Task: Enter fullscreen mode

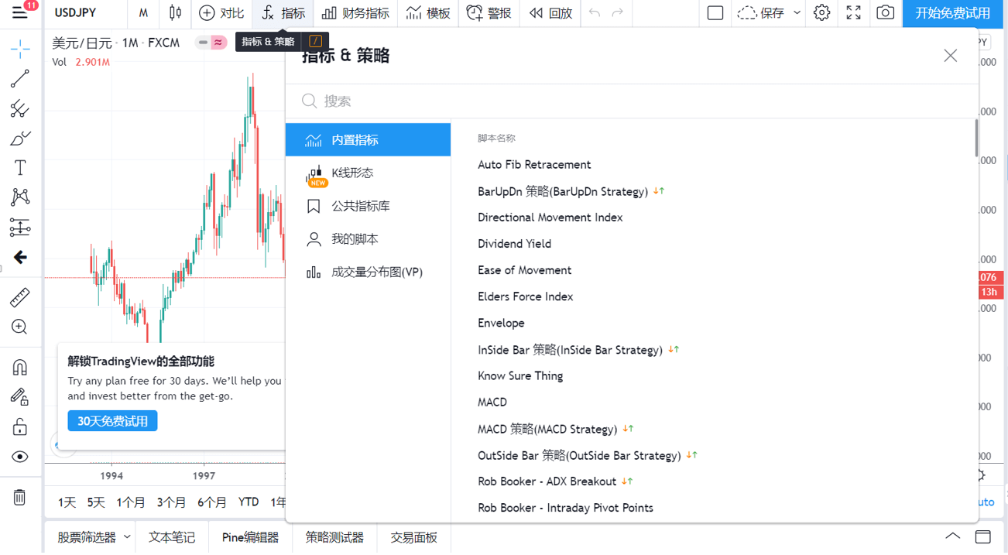Action: click(x=853, y=13)
